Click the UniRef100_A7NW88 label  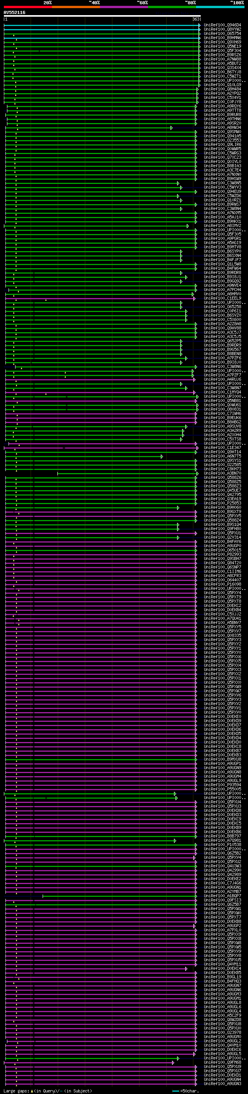pos(222,59)
